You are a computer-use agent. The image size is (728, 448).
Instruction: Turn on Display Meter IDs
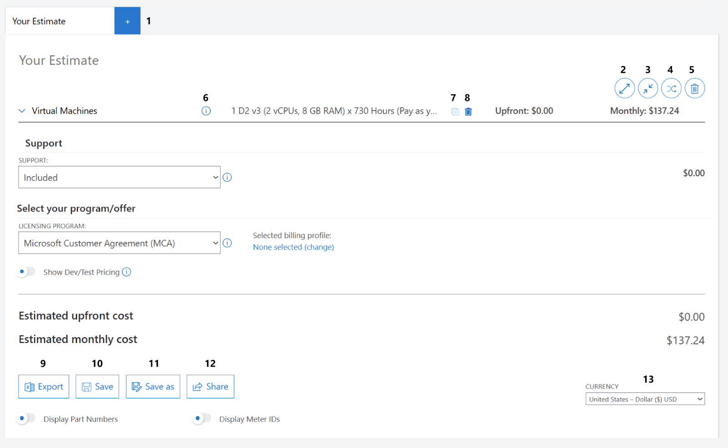click(x=202, y=418)
